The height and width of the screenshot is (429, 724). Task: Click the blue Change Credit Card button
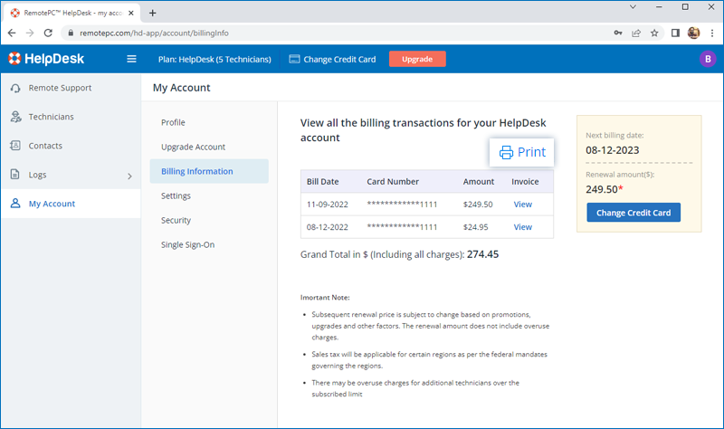pos(633,213)
